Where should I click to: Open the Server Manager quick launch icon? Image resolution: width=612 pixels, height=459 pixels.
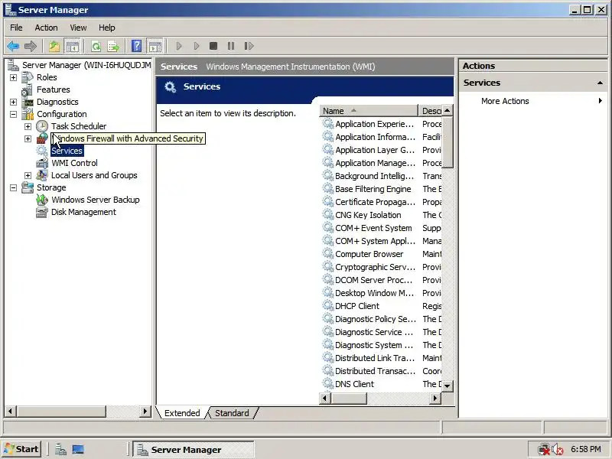click(60, 450)
